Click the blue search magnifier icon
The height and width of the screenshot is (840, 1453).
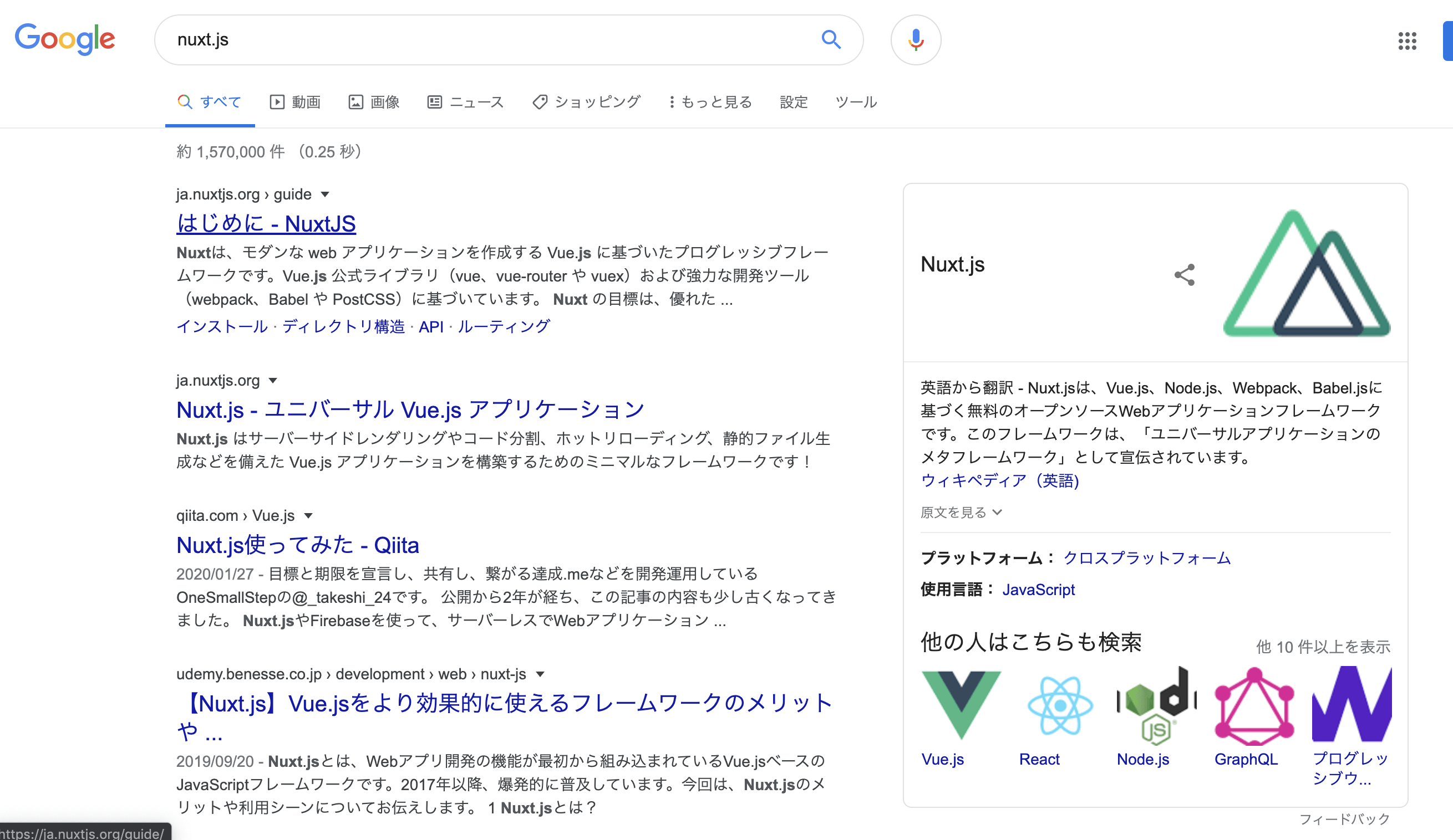[830, 40]
